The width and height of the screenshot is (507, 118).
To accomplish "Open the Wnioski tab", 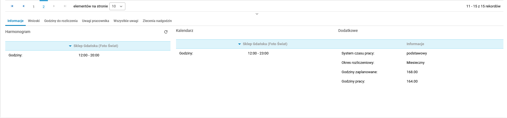I will click(34, 21).
